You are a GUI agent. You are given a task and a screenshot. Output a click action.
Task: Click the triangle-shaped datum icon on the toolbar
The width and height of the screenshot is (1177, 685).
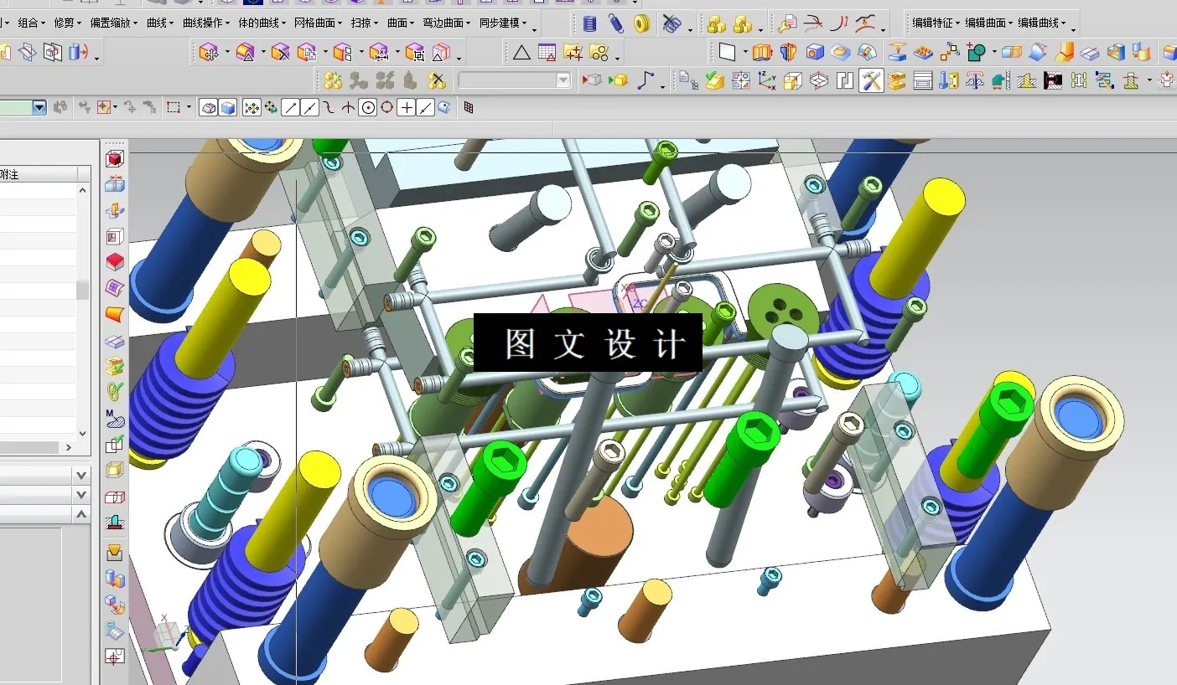click(522, 52)
